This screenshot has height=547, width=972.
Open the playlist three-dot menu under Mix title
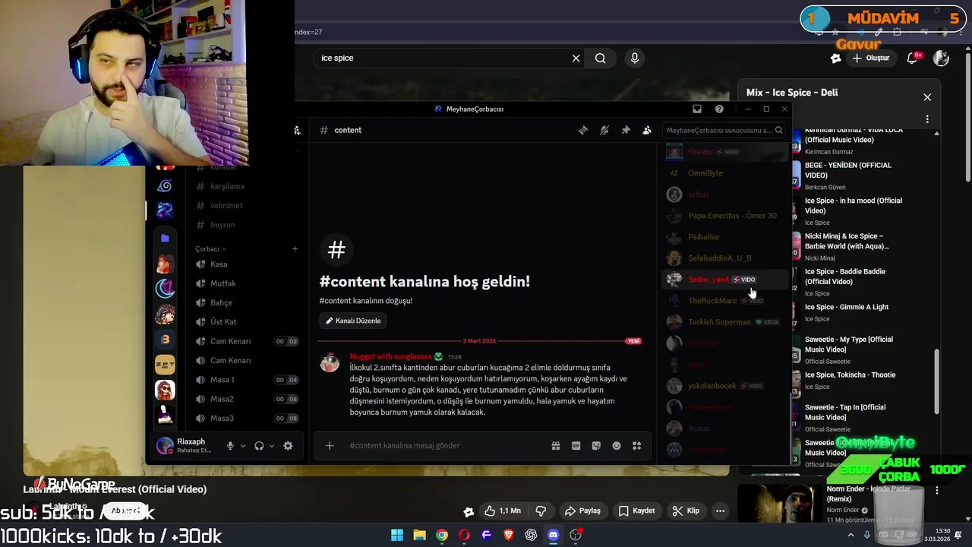coord(927,119)
